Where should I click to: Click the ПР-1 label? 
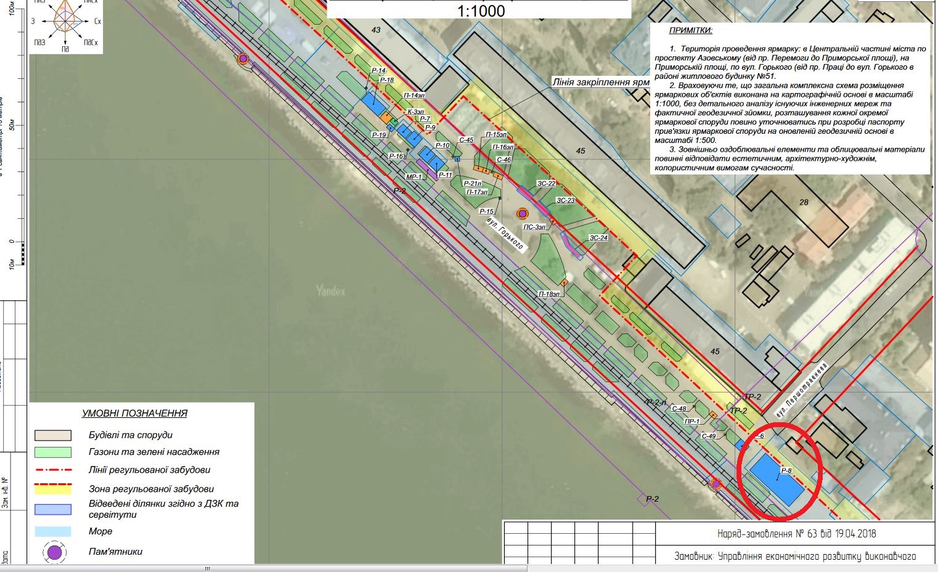coord(692,422)
